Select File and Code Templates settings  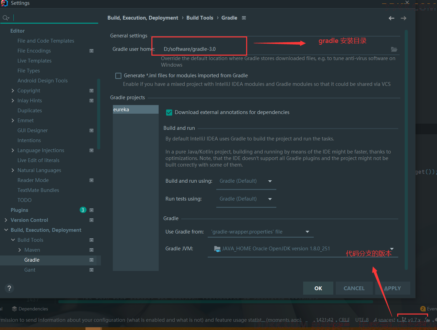click(46, 41)
